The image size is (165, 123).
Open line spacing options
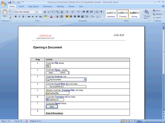click(x=87, y=16)
